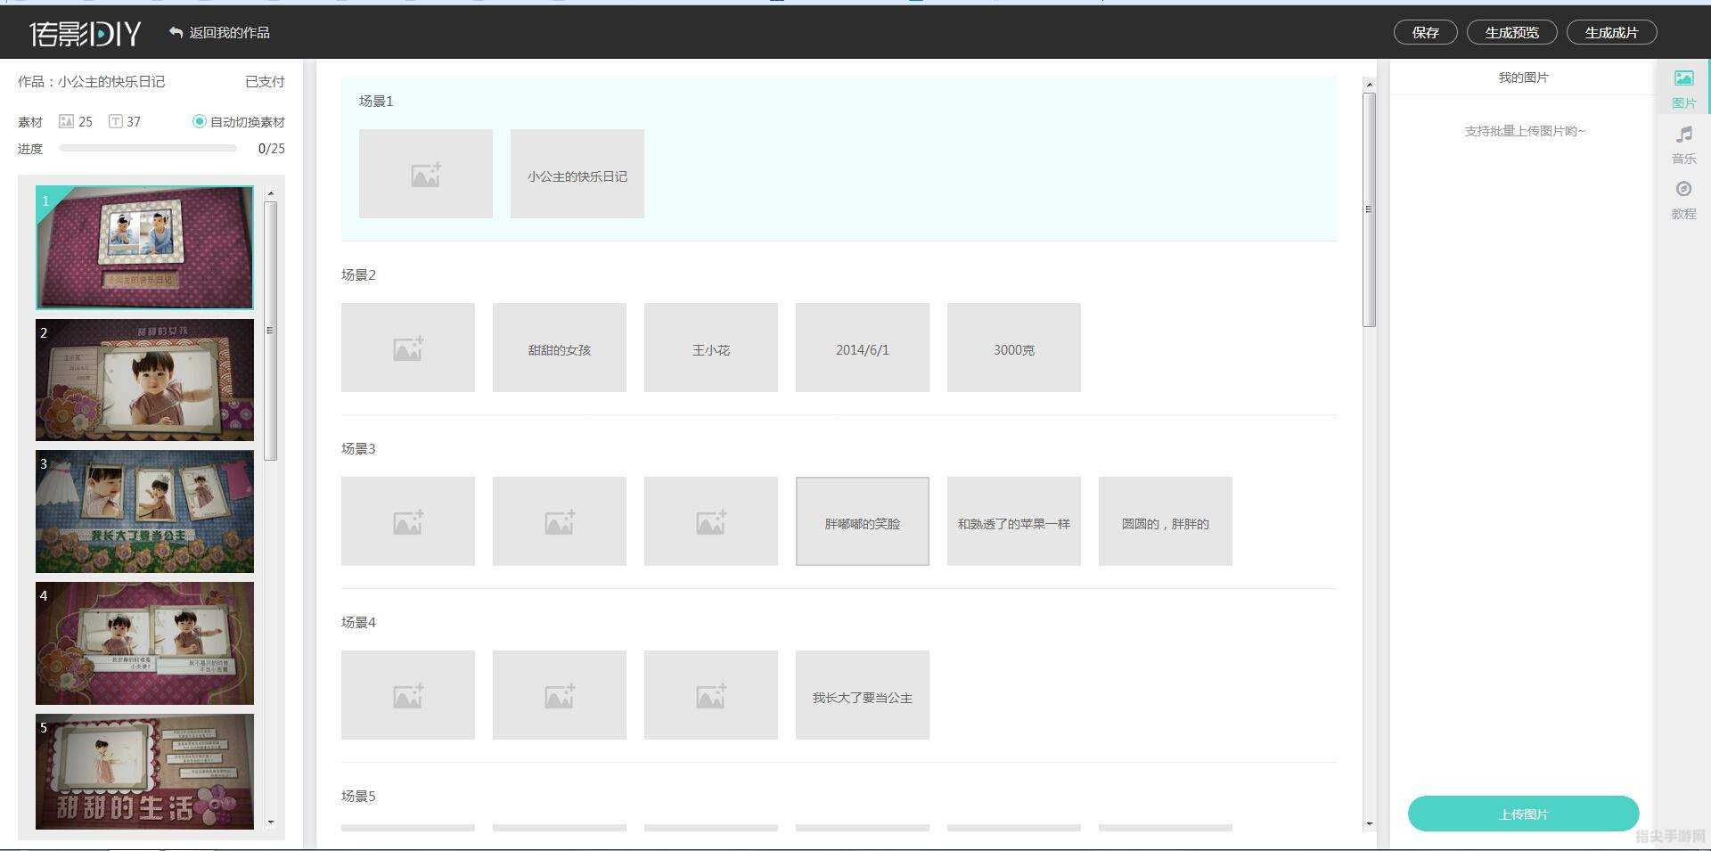This screenshot has width=1711, height=851.
Task: Click the back arrow beside 返回我的作品
Action: point(176,32)
